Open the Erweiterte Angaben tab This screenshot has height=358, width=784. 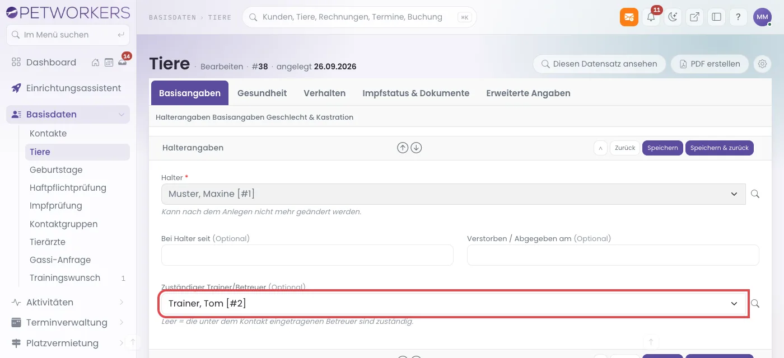pyautogui.click(x=528, y=93)
